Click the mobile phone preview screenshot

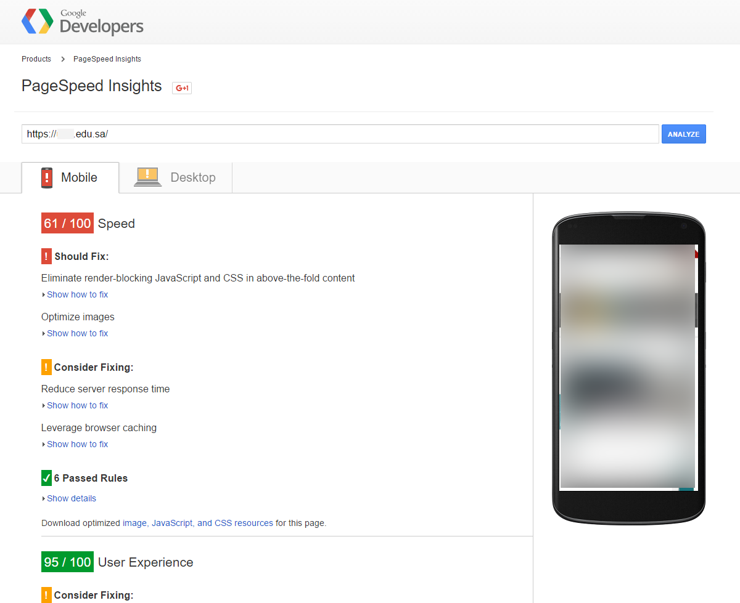pos(628,366)
